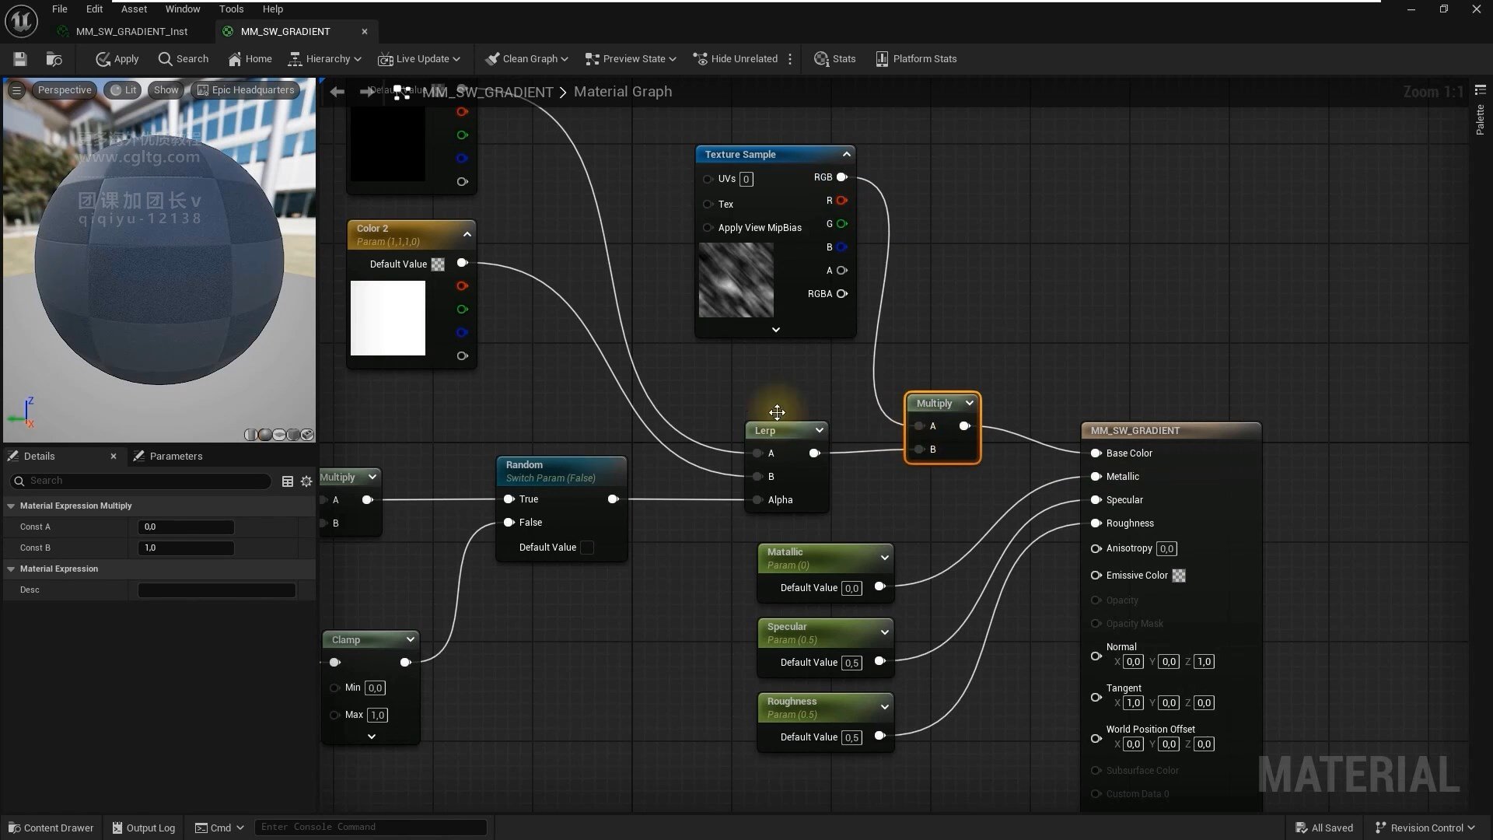Open the viewport hamburger options menu
The image size is (1493, 840).
(x=16, y=90)
